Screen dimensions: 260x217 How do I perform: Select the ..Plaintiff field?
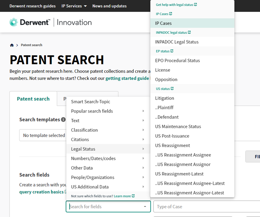[x=192, y=108]
